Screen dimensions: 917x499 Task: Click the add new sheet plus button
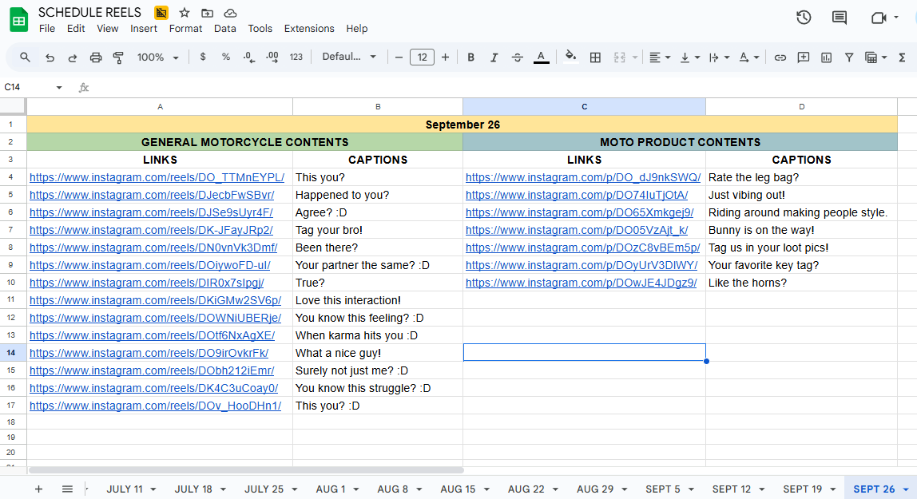tap(38, 489)
